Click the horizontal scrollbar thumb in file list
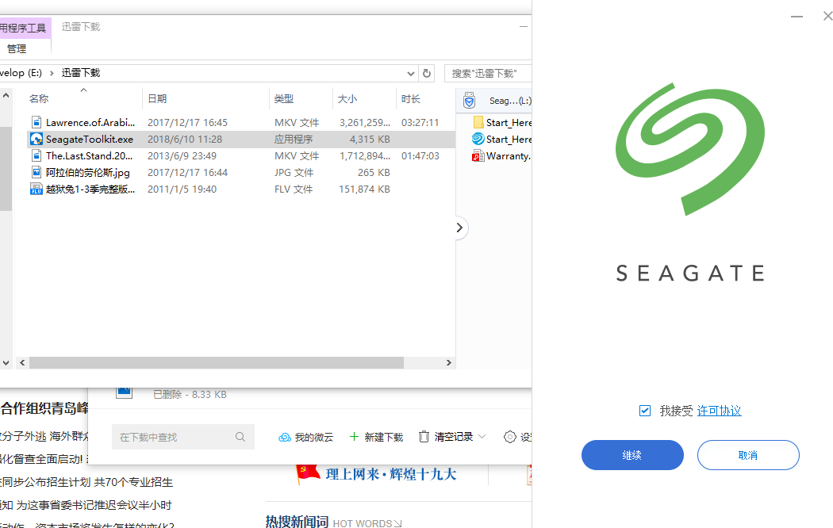Image resolution: width=833 pixels, height=528 pixels. [217, 363]
